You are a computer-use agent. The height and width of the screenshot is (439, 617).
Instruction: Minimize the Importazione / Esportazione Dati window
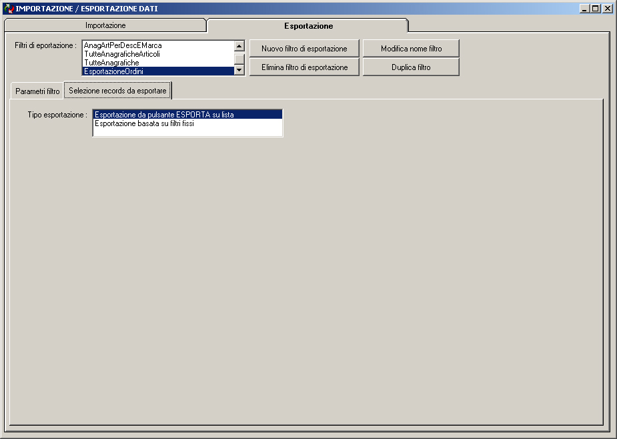pos(584,8)
